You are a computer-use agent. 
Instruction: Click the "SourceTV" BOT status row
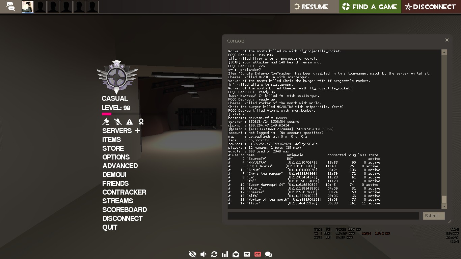(x=304, y=159)
